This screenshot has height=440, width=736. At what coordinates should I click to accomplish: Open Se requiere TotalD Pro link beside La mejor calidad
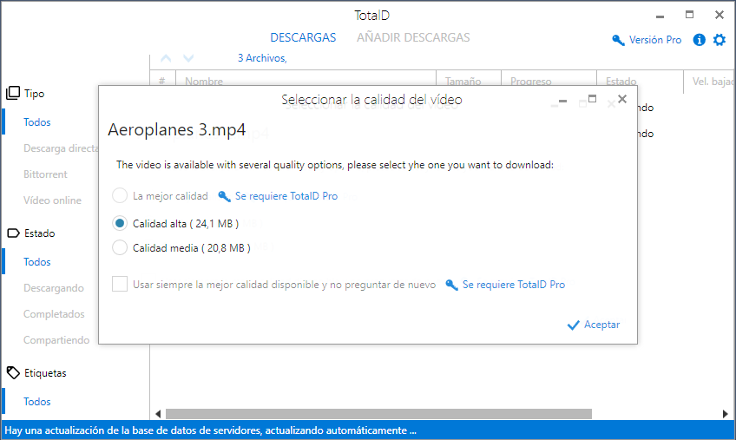click(x=286, y=196)
